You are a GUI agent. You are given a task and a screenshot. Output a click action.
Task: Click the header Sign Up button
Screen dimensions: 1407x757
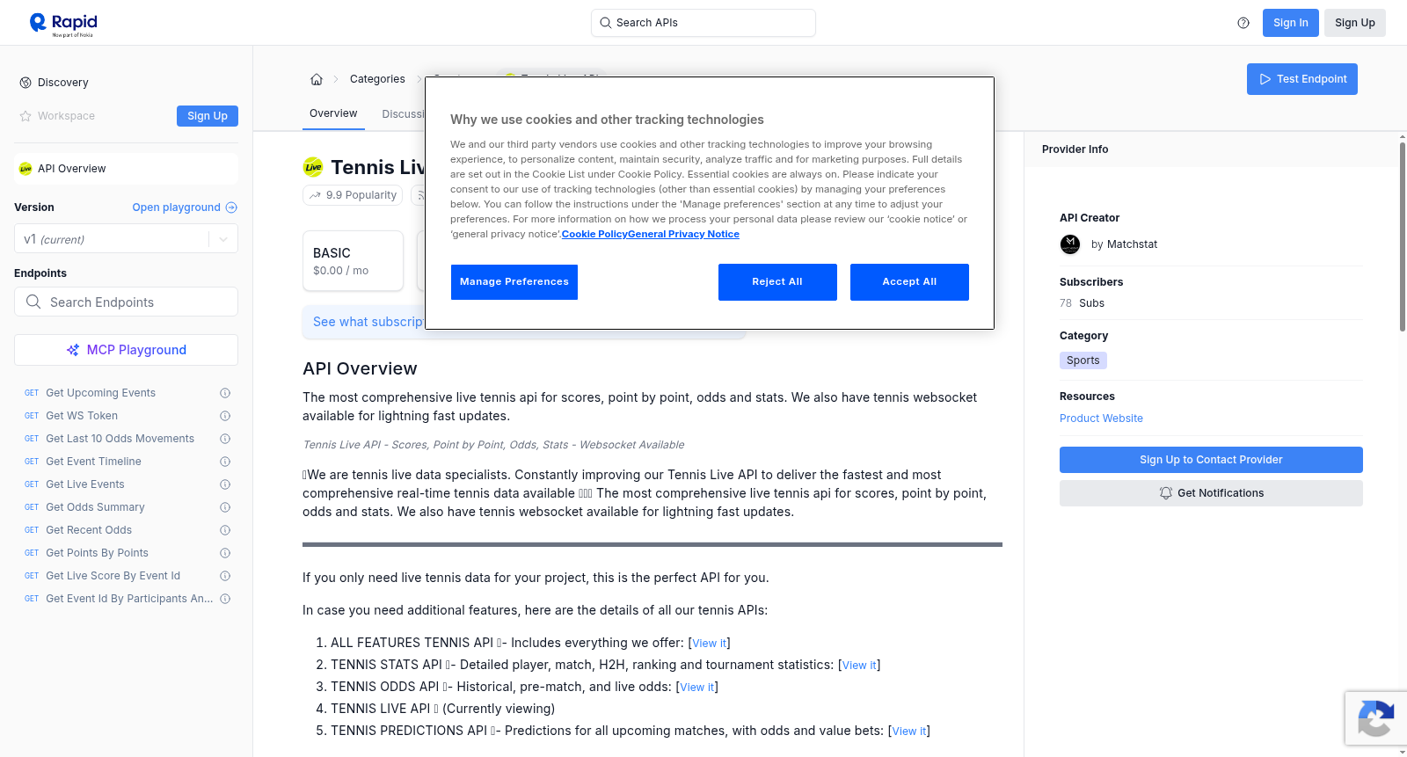tap(1355, 23)
